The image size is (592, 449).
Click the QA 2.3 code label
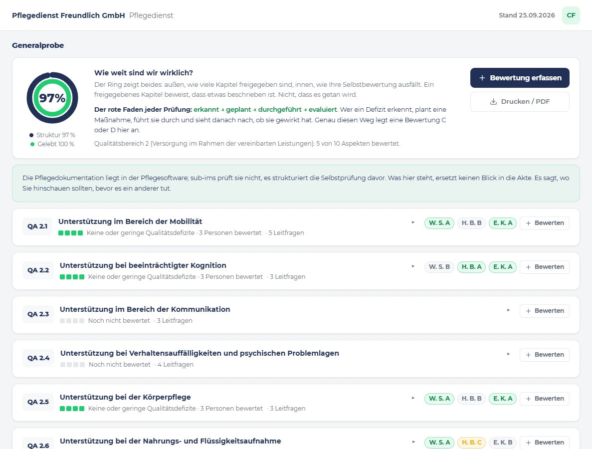point(38,314)
